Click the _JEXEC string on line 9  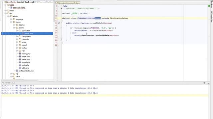[x=74, y=13]
